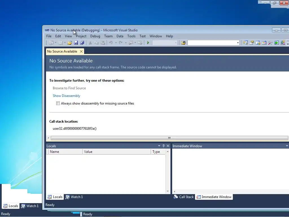Open the Redo history dropdown arrow

(126, 43)
